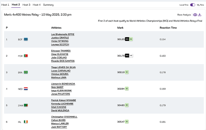
Task: Open Tiago LEMES DA SILVA profile
Action: (64, 67)
